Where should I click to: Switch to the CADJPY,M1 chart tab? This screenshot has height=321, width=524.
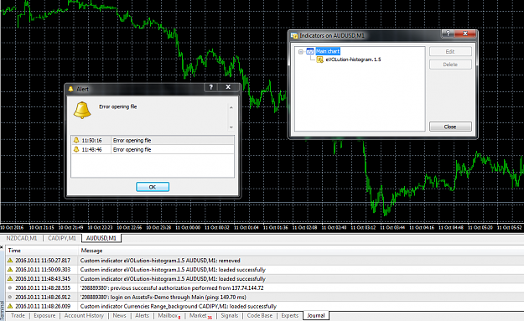62,238
